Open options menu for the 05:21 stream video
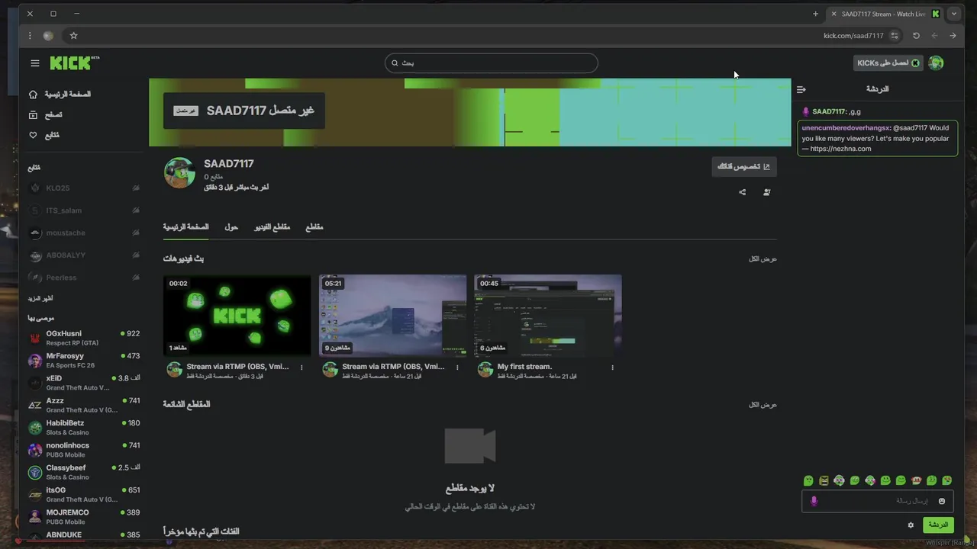 (x=457, y=367)
